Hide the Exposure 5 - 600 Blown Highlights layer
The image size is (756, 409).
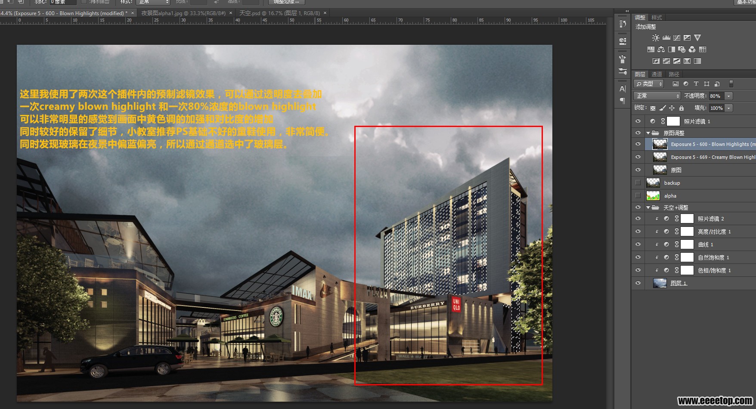[x=638, y=144]
